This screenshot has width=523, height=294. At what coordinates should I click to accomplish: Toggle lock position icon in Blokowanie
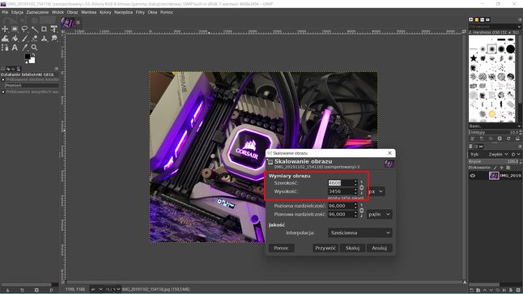click(501, 168)
